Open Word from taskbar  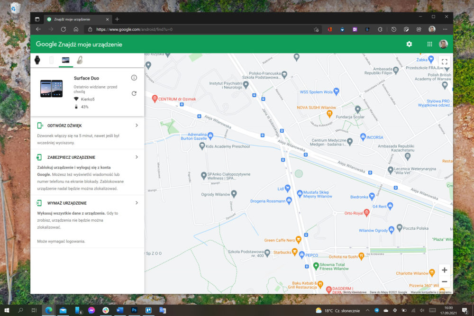(x=120, y=310)
